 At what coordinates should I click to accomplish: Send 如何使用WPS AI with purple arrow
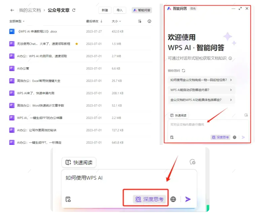pyautogui.click(x=188, y=199)
